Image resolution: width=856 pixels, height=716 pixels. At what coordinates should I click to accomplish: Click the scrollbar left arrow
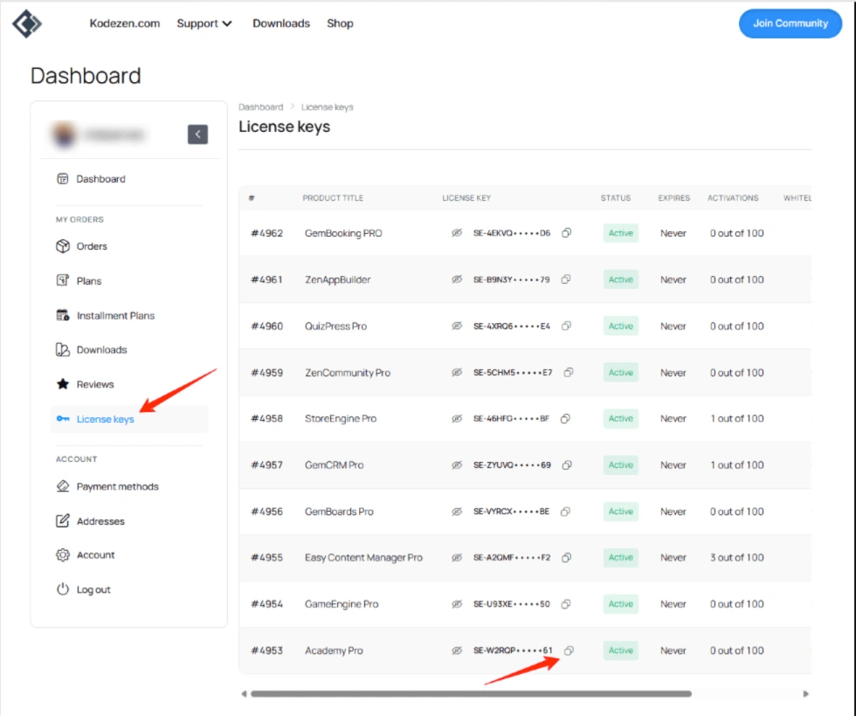pyautogui.click(x=244, y=693)
